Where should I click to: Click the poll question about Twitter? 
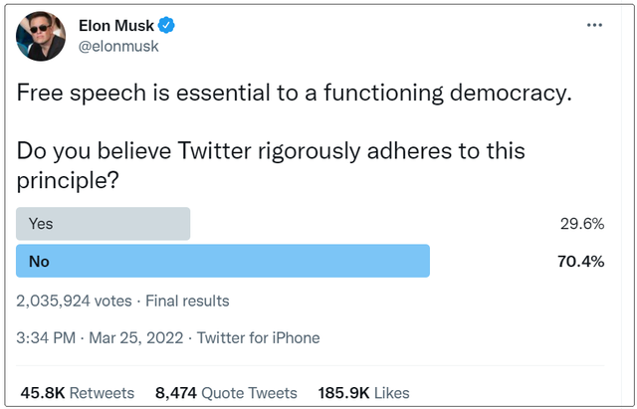271,166
